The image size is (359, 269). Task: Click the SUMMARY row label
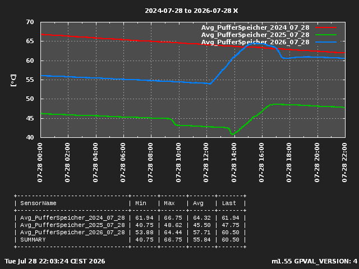[33, 240]
